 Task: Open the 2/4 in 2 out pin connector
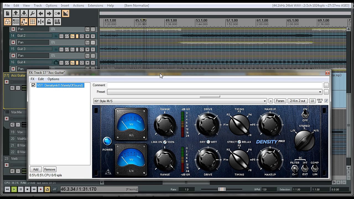[298, 101]
